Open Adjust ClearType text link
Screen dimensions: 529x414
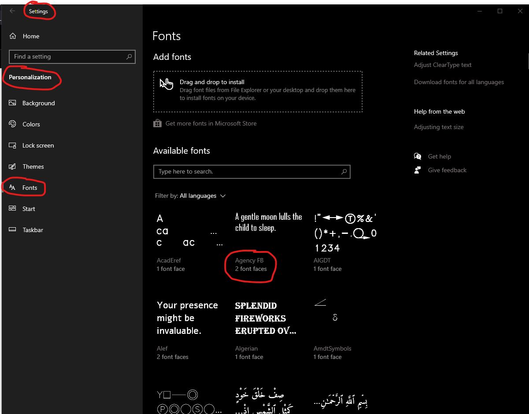[x=443, y=65]
